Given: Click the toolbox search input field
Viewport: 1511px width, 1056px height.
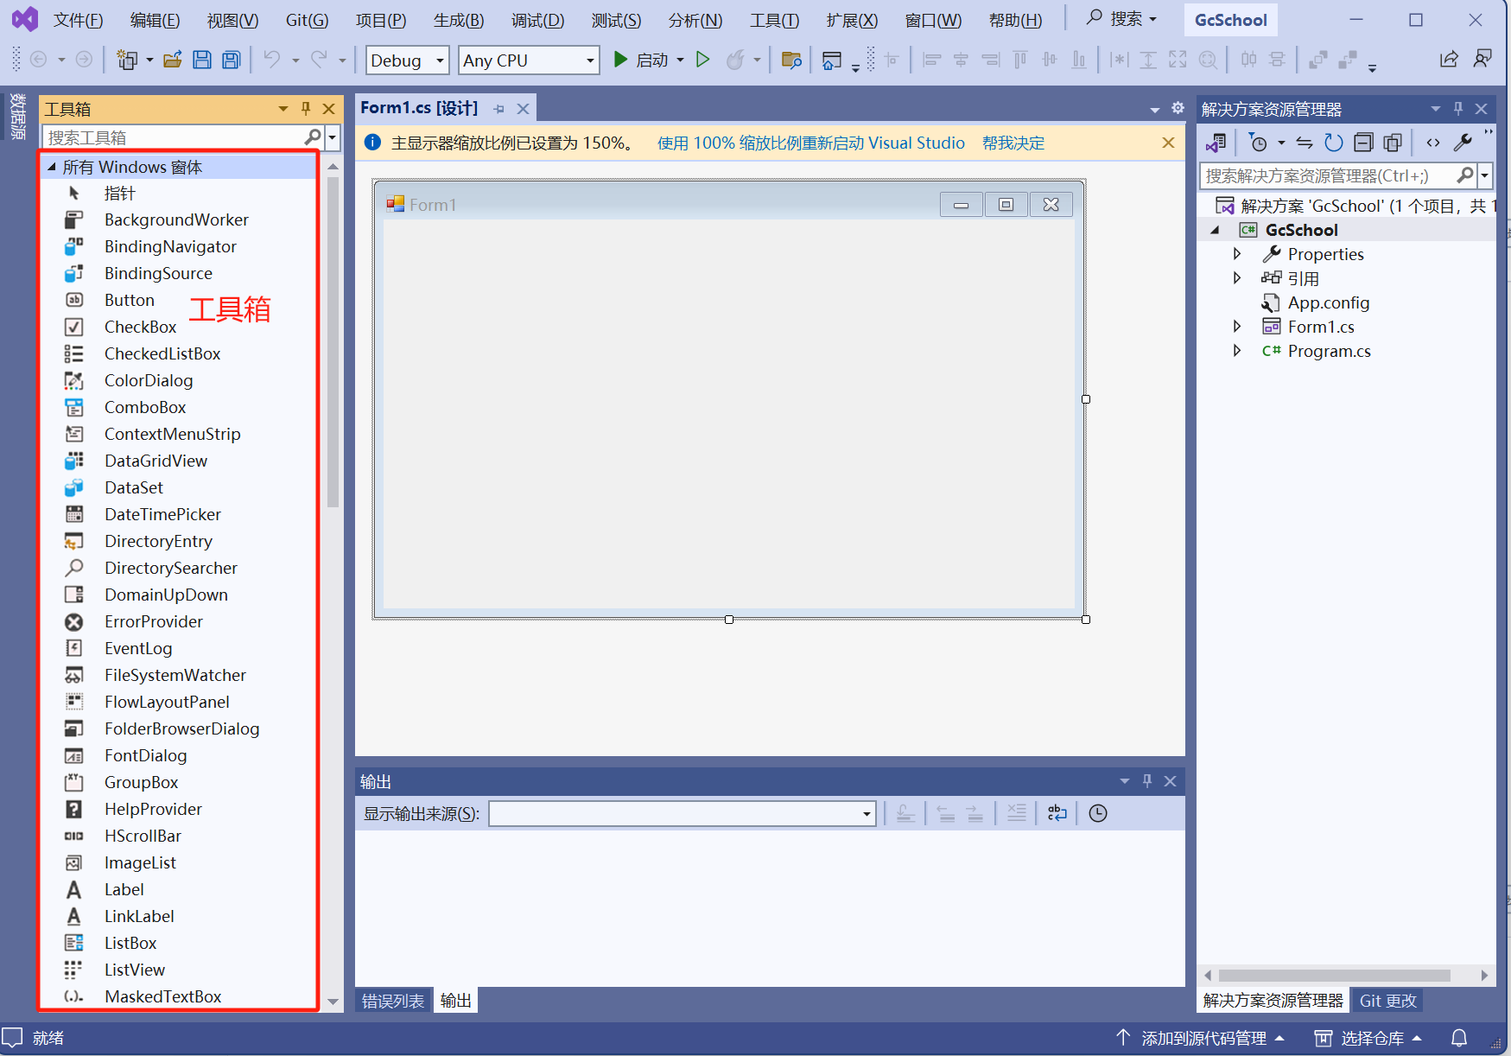Looking at the screenshot, I should click(173, 137).
